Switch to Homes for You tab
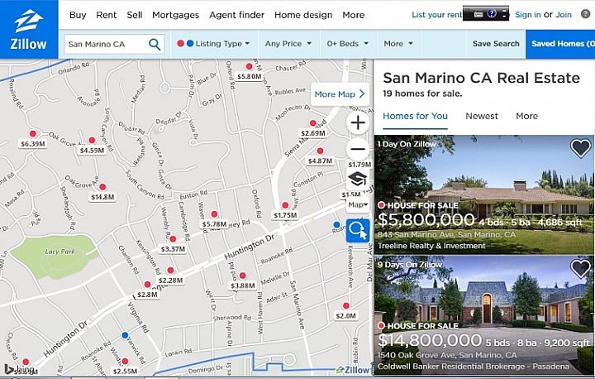Viewport: 595px width, 379px height. pyautogui.click(x=415, y=116)
